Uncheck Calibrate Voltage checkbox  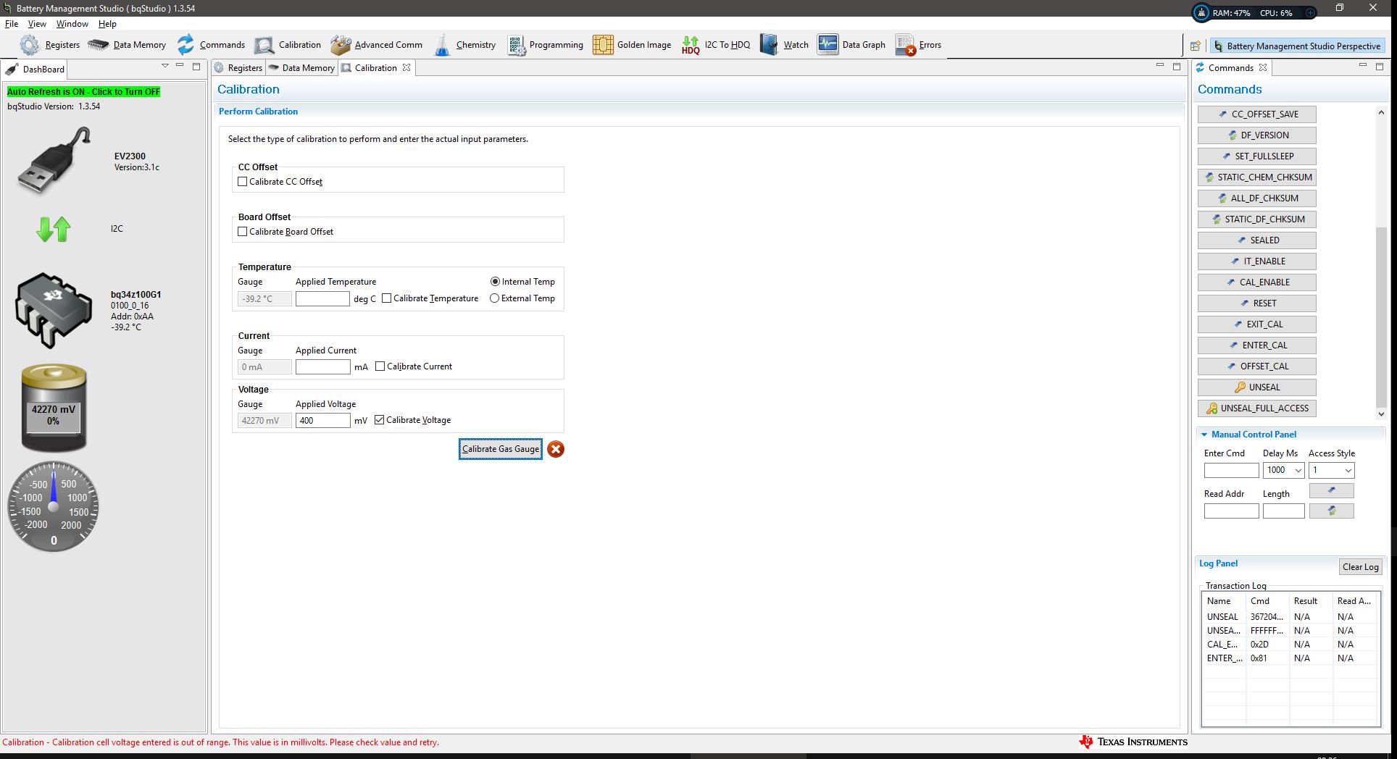[380, 420]
